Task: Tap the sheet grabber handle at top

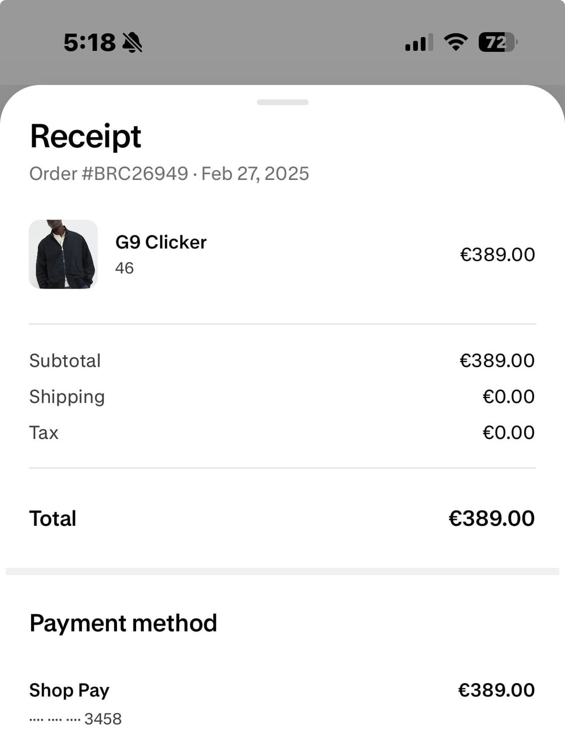Action: pos(282,101)
